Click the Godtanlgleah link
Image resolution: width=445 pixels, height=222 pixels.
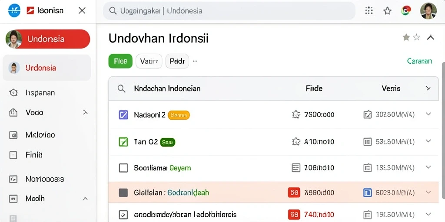click(x=188, y=193)
